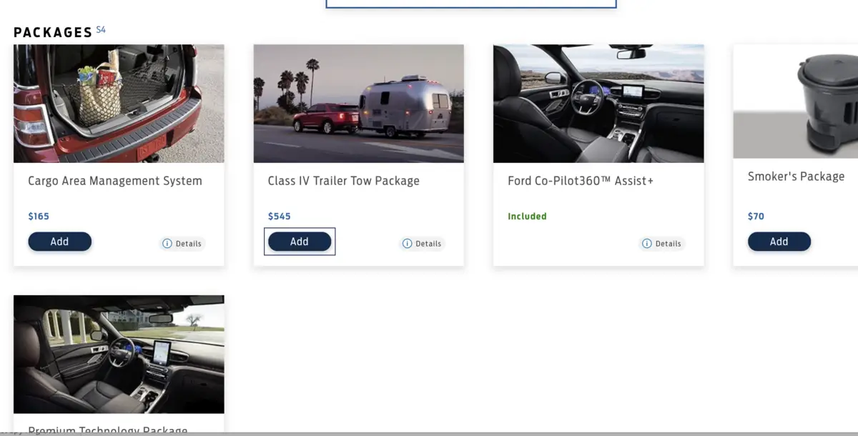858x436 pixels.
Task: Add the Cargo Area Management System package
Action: 60,242
